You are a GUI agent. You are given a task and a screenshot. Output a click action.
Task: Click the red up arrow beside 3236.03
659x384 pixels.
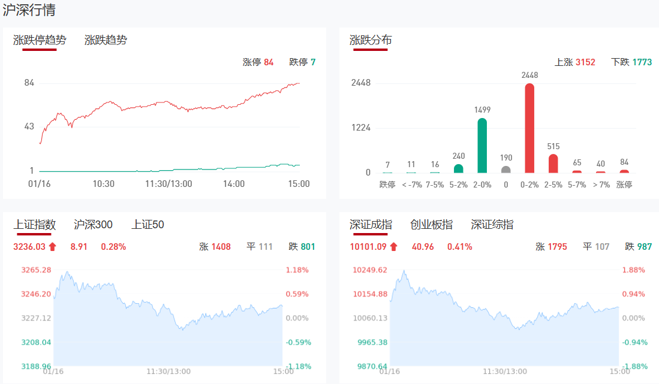[x=52, y=246]
